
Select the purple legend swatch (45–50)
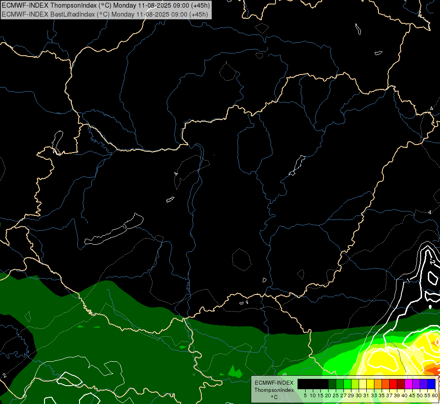coord(416,384)
